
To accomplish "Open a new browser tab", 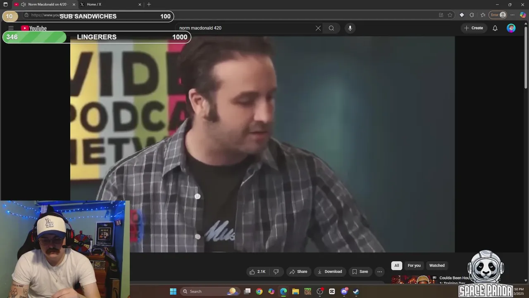I will [x=149, y=4].
